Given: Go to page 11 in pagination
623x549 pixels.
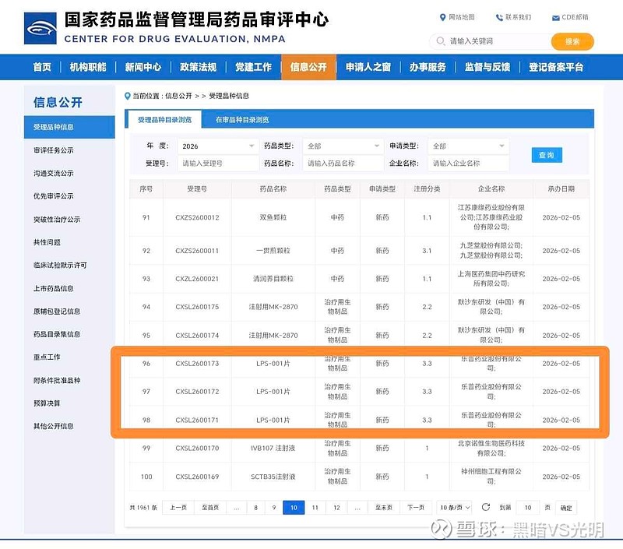Looking at the screenshot, I should pyautogui.click(x=315, y=507).
